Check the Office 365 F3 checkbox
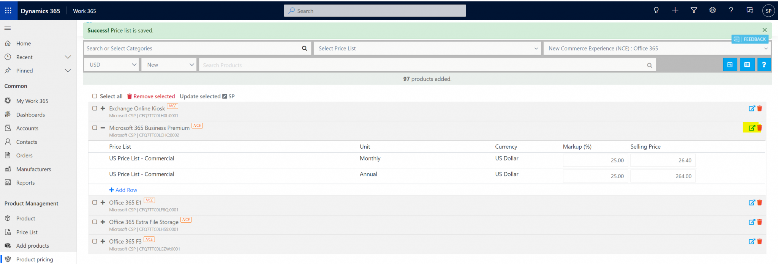The width and height of the screenshot is (778, 264). (x=95, y=241)
